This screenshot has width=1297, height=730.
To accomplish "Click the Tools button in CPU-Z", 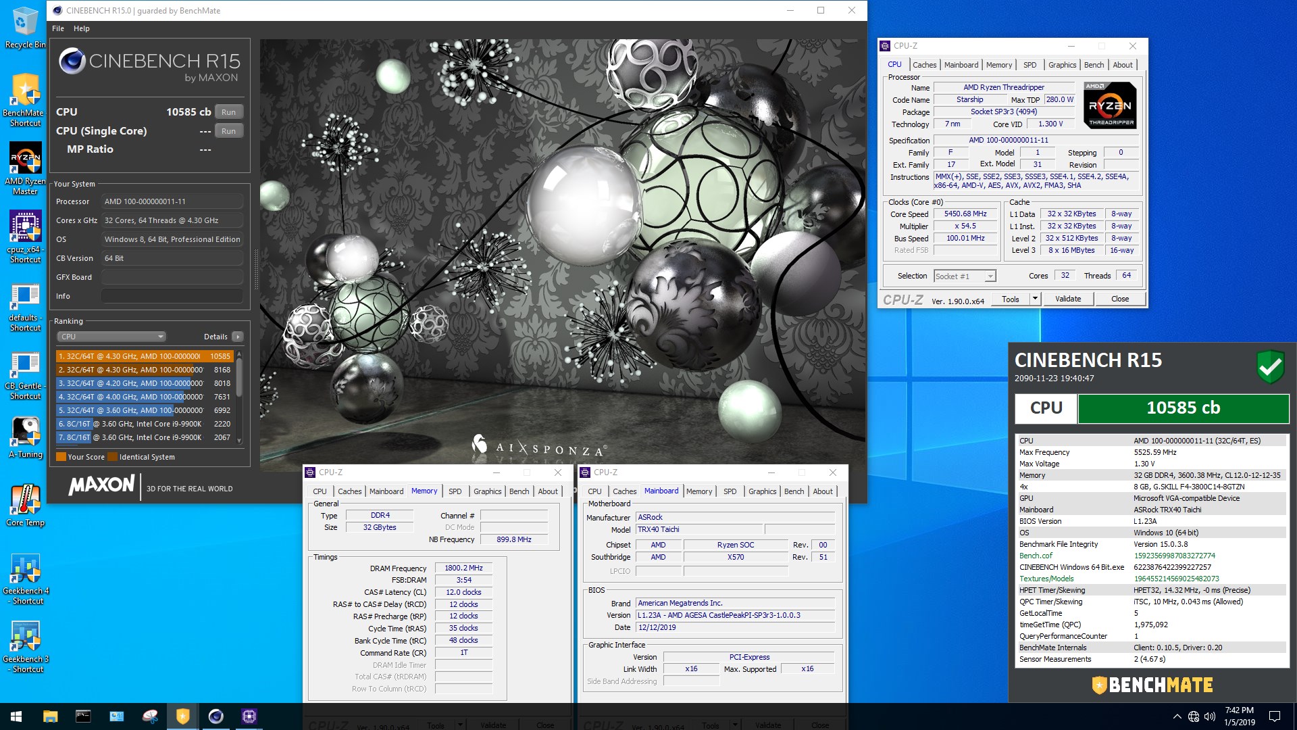I will 1011,299.
